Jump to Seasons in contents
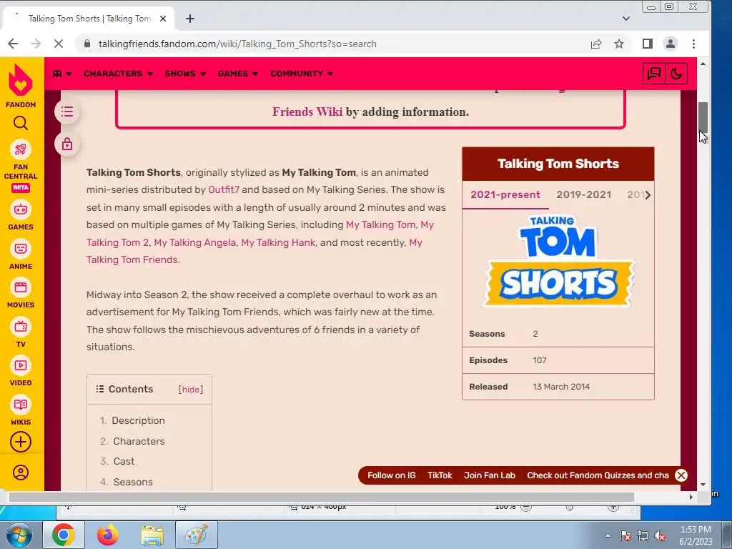The image size is (732, 549). (x=132, y=482)
